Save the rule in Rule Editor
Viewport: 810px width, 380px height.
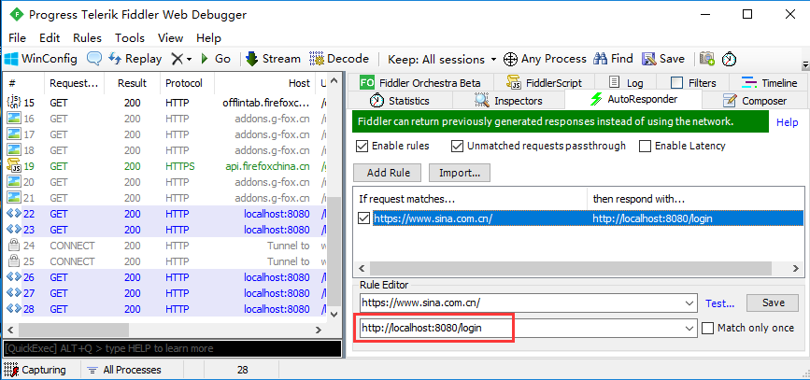click(x=773, y=303)
